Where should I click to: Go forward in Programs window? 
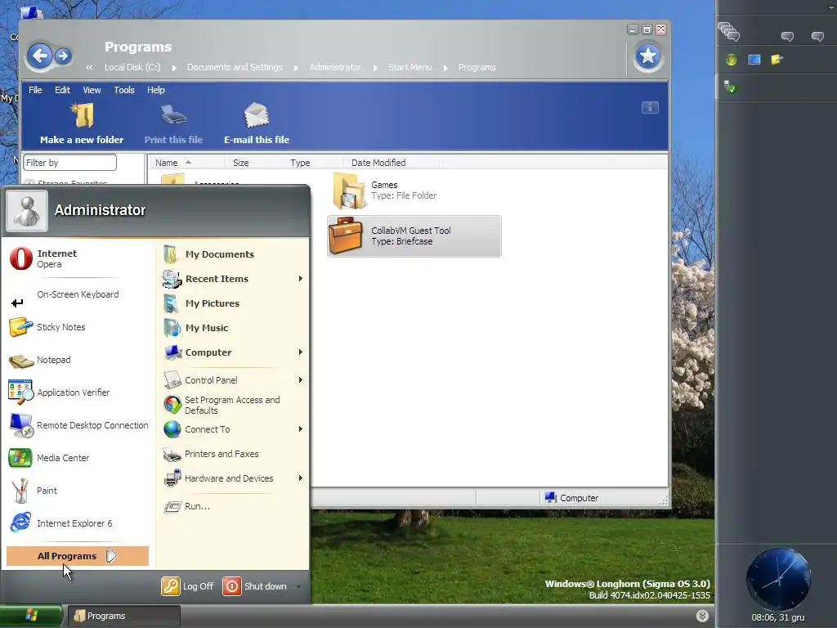[x=63, y=56]
